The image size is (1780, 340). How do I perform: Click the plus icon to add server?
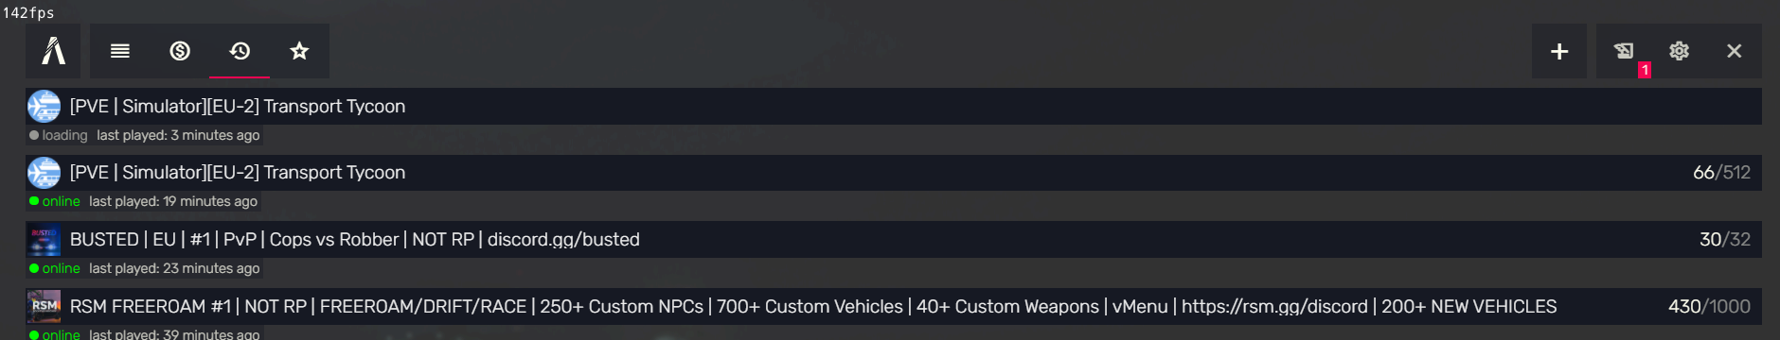coord(1559,51)
